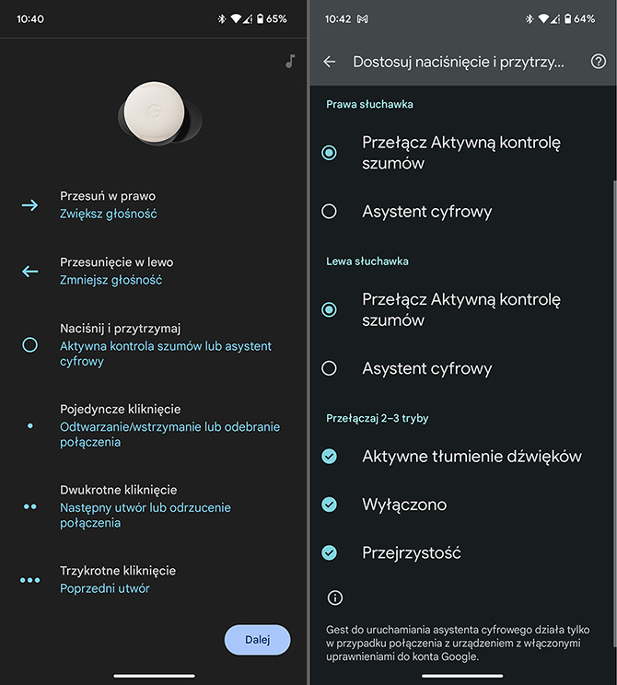Tap the Dalej button
Viewport: 617px width, 685px height.
coord(257,640)
